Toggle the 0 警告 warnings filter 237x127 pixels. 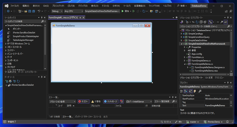pos(96,101)
